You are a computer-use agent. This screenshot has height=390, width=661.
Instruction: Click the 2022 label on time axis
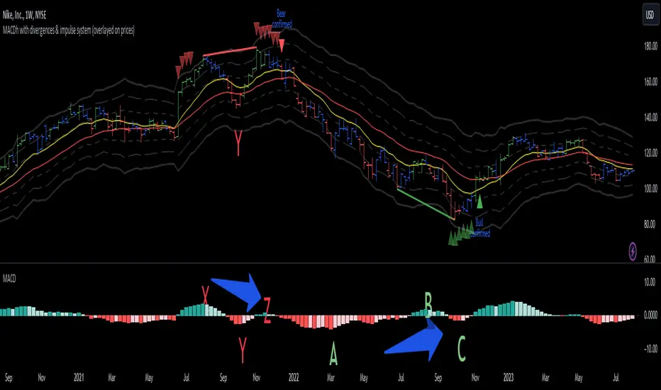pyautogui.click(x=294, y=377)
